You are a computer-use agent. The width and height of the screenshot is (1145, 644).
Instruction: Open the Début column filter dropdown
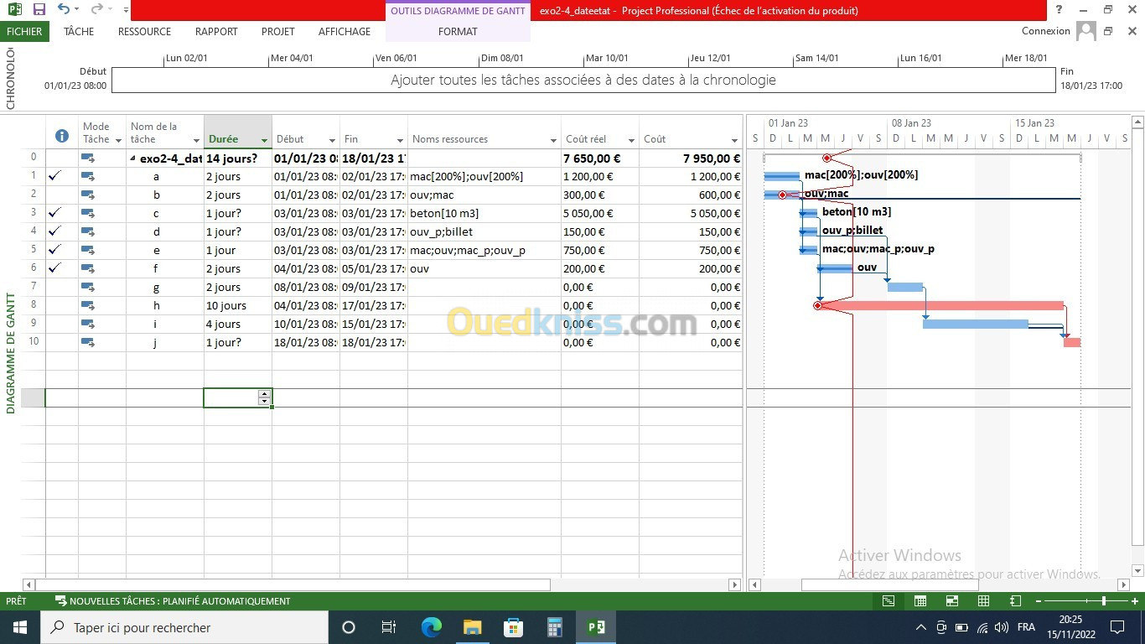pos(332,140)
